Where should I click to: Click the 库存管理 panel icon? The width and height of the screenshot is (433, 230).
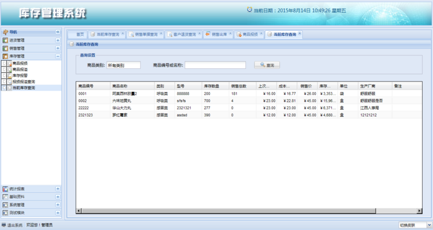(x=5, y=56)
